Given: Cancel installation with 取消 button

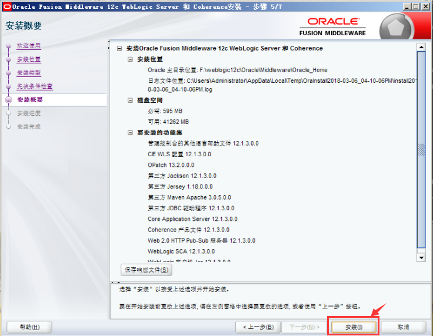Looking at the screenshot, I should 403,327.
